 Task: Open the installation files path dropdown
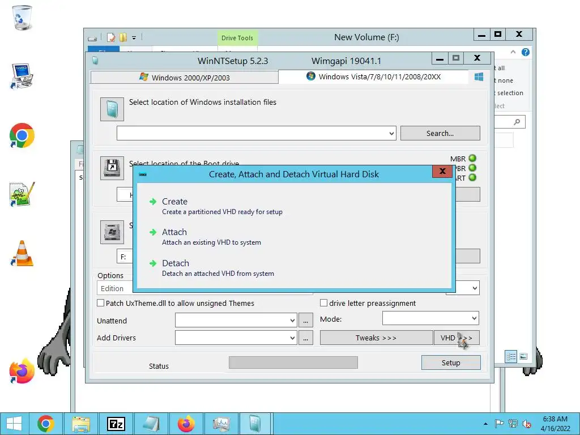tap(391, 134)
